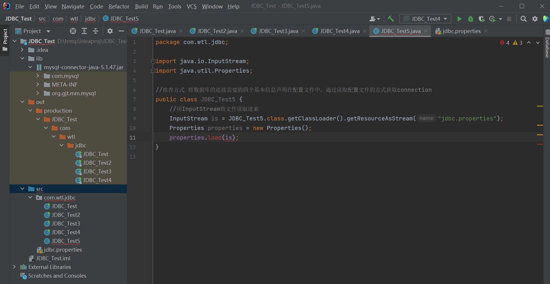Open Project panel options gear

point(110,31)
